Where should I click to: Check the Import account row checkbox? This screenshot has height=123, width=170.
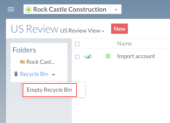tap(77, 57)
